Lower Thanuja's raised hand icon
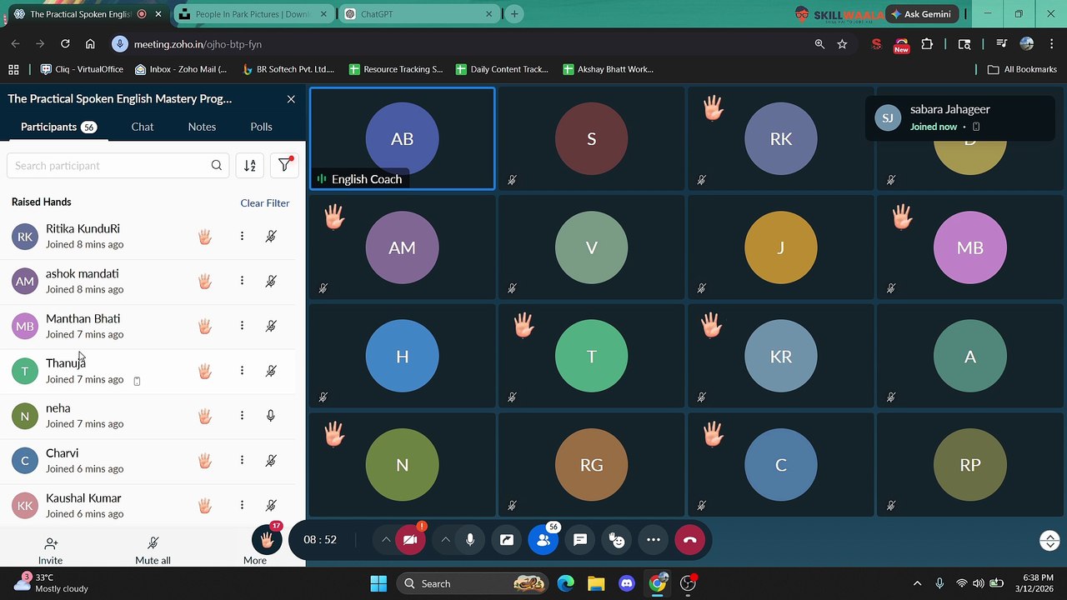1067x600 pixels. (x=205, y=371)
